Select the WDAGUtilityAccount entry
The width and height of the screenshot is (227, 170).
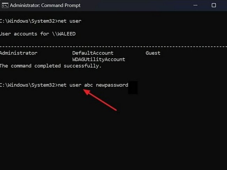point(98,59)
